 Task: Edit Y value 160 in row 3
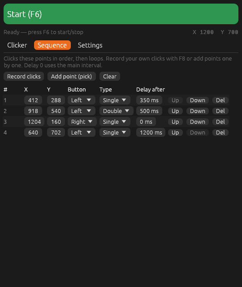pyautogui.click(x=56, y=122)
